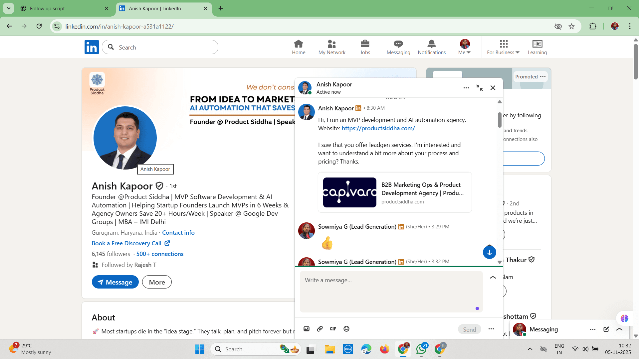The width and height of the screenshot is (639, 359).
Task: Open the emoji picker in message box
Action: click(x=346, y=329)
